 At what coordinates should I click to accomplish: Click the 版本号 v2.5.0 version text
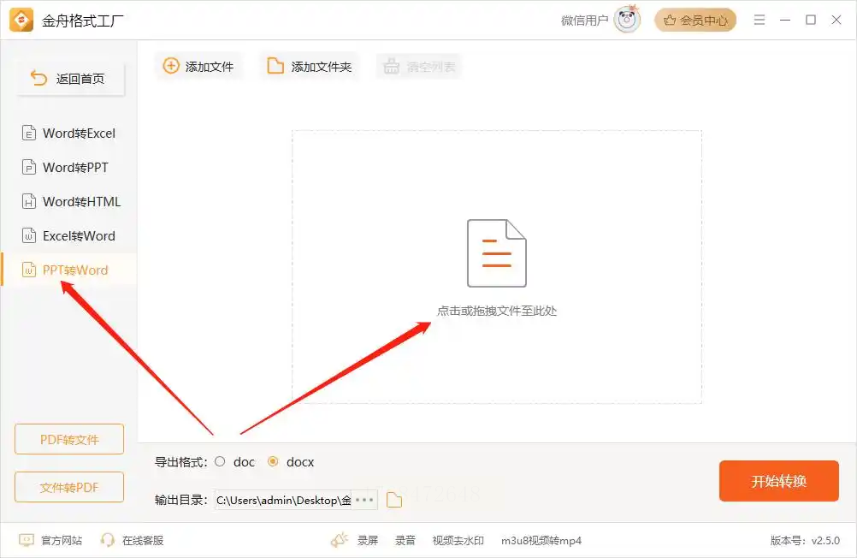pos(805,541)
